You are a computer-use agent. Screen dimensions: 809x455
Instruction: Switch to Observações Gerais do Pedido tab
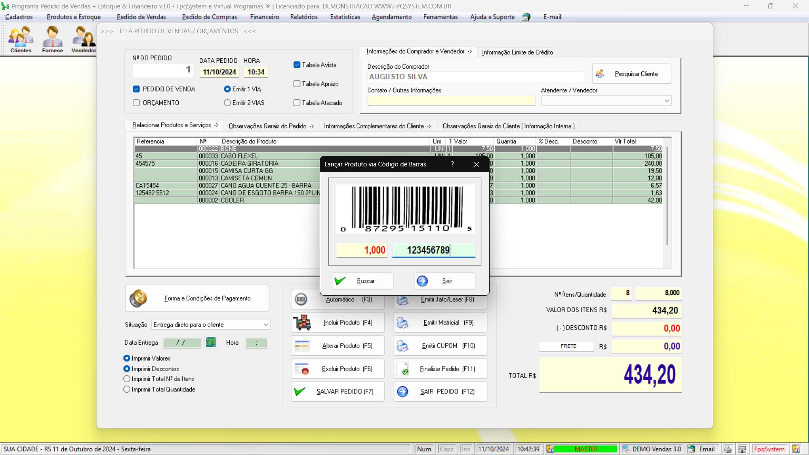pos(271,126)
